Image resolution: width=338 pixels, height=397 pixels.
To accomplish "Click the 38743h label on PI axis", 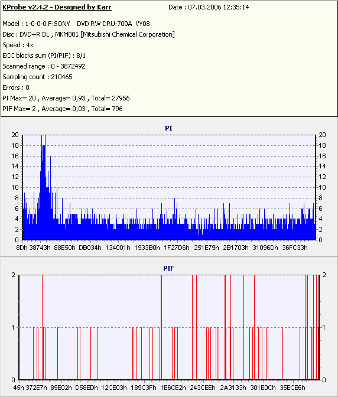I will [40, 248].
